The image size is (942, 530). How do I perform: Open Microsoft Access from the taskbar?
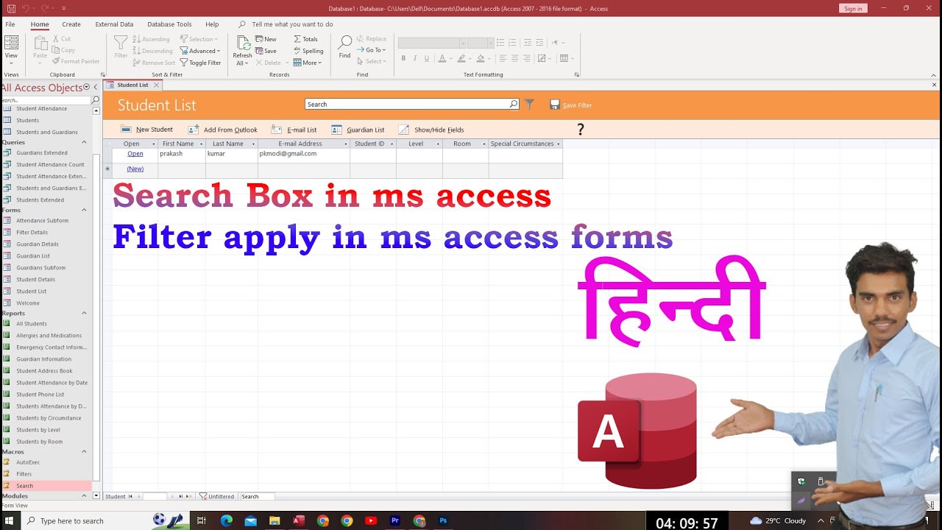pos(299,521)
